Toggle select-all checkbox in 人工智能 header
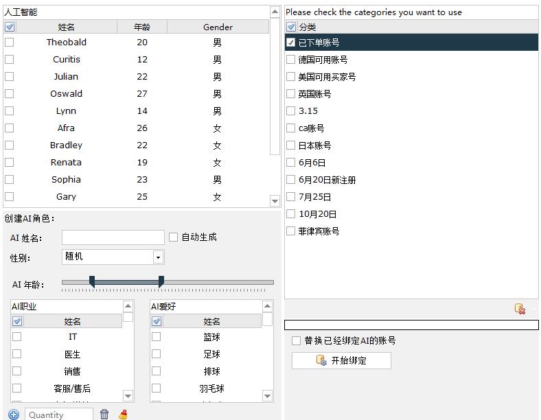Screen dimensions: 541x420 tap(10, 27)
